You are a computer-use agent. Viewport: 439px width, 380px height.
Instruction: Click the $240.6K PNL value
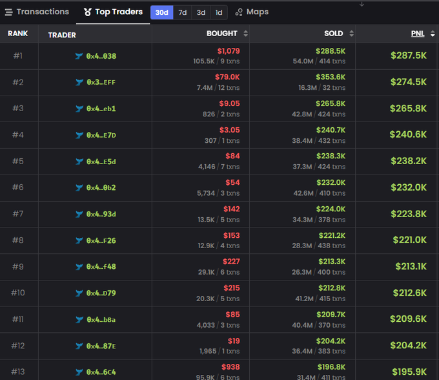(x=408, y=134)
